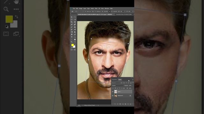Open the Image menu

pos(81,9)
